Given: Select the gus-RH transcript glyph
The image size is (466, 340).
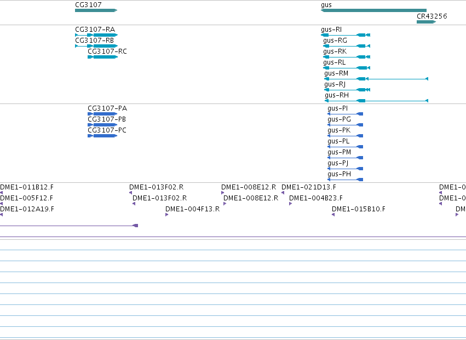Looking at the screenshot, I should click(377, 101).
